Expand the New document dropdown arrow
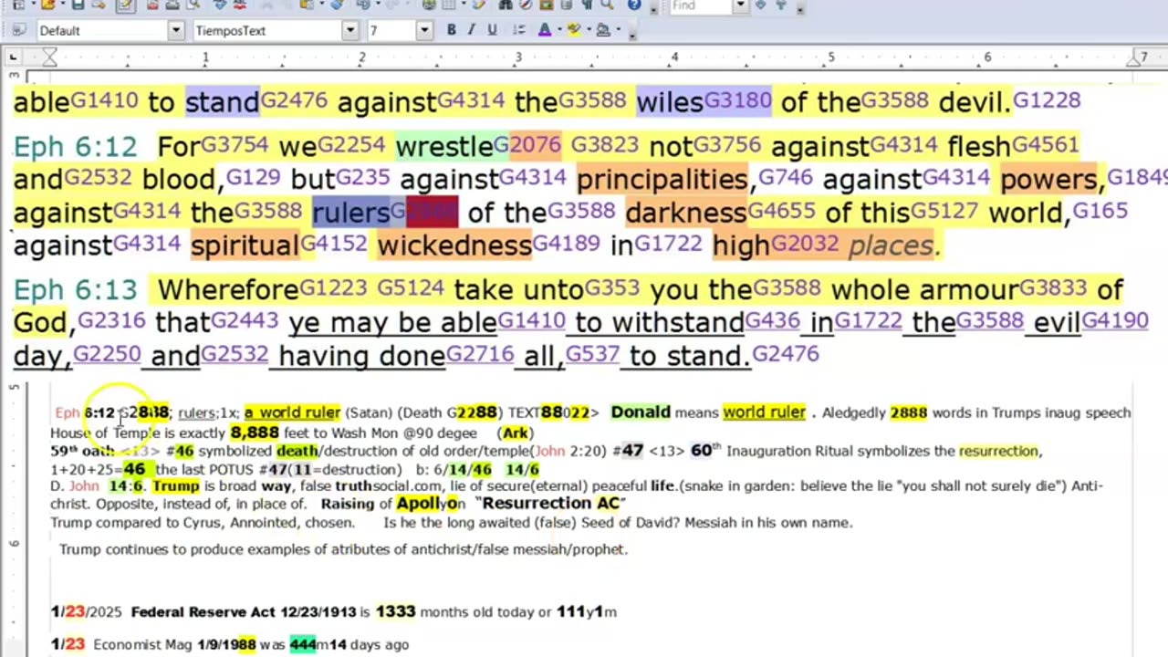 pyautogui.click(x=34, y=5)
